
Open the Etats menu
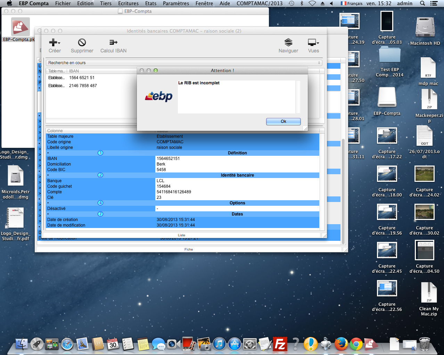tap(151, 3)
